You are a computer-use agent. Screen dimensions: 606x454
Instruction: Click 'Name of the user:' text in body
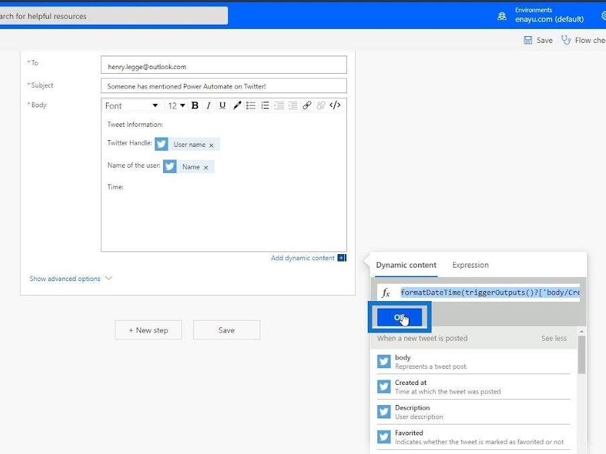(x=134, y=165)
